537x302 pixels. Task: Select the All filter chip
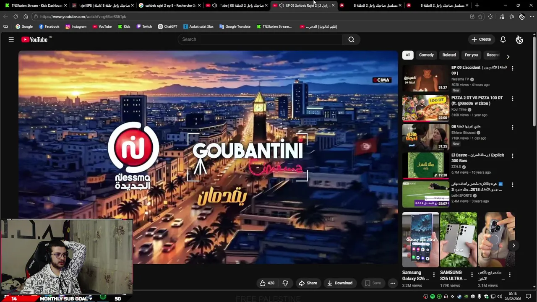(408, 55)
